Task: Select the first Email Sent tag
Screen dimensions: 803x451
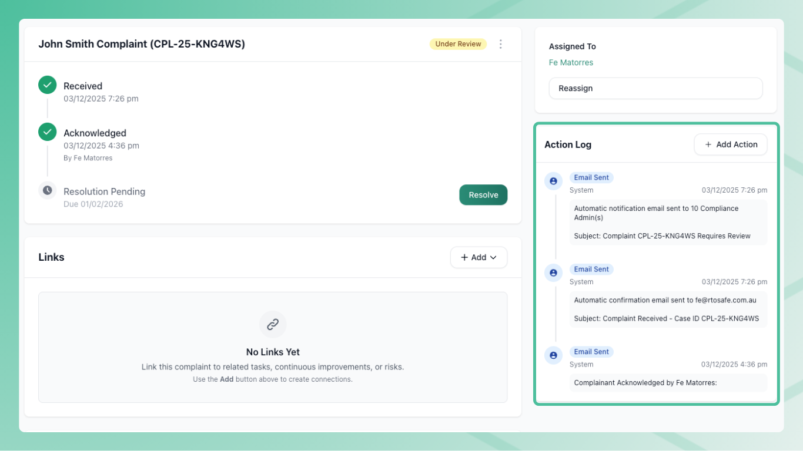Action: click(x=591, y=177)
